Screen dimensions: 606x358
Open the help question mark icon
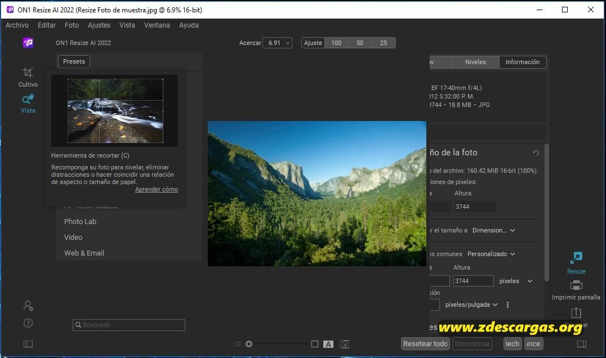tap(28, 323)
